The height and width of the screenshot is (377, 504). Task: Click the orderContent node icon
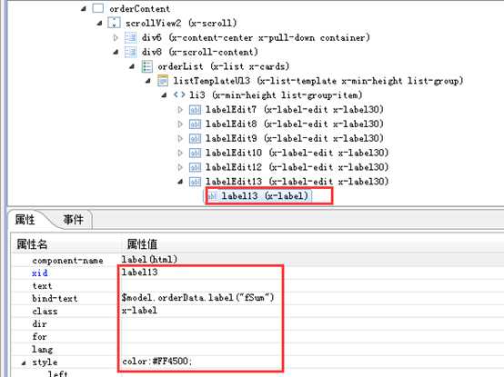tap(97, 8)
